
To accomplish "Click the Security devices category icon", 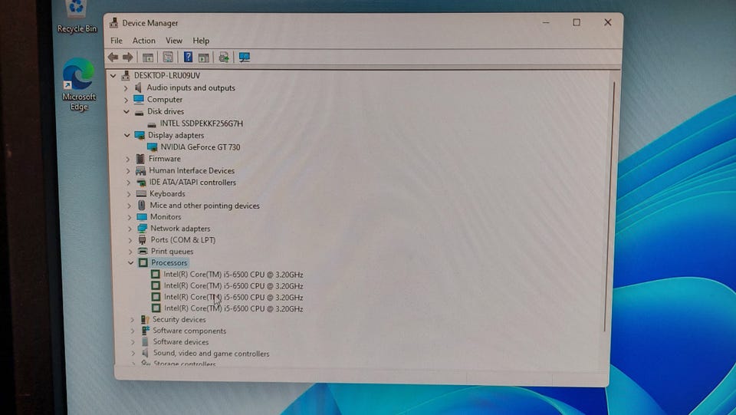I will pos(145,319).
